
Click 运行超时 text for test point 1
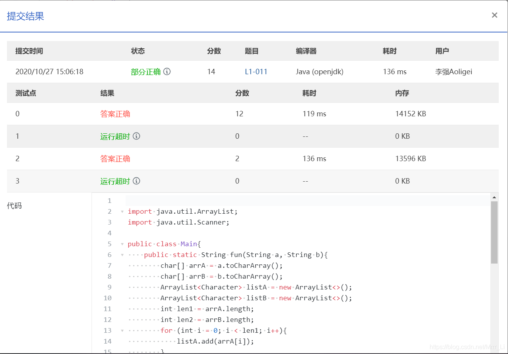(x=115, y=136)
